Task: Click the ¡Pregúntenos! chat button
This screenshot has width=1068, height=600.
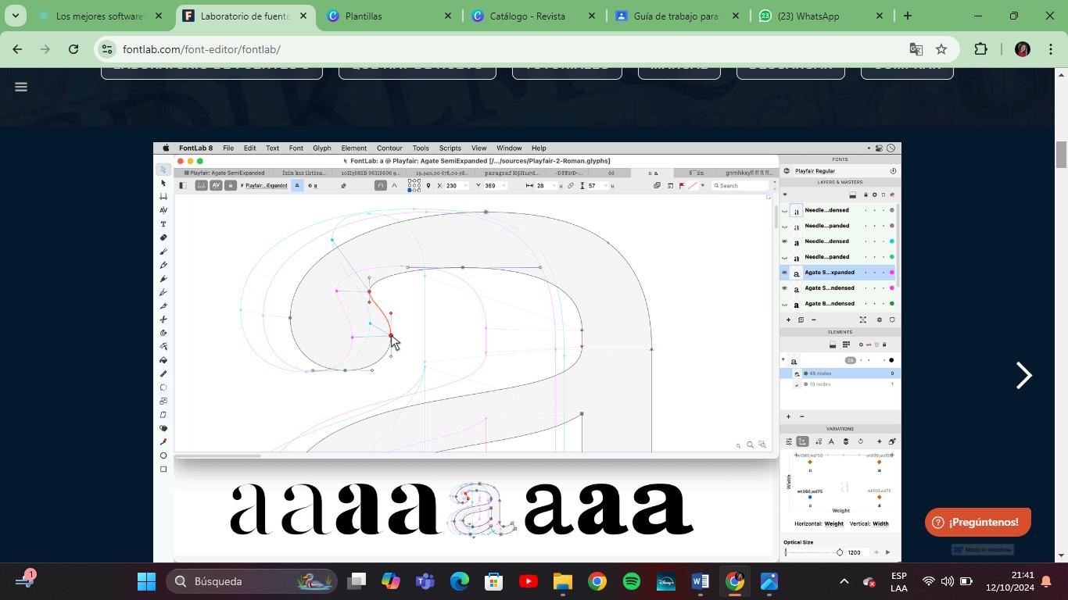Action: click(x=977, y=522)
